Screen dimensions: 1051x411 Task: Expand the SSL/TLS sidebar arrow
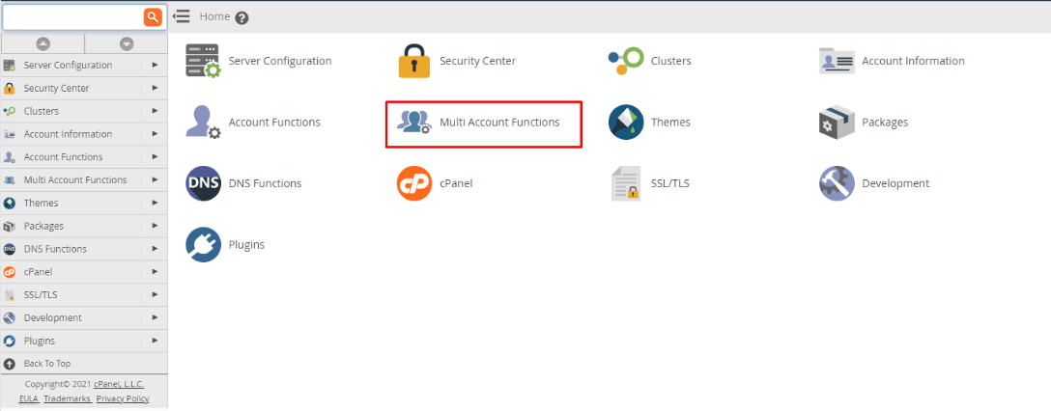coord(156,295)
